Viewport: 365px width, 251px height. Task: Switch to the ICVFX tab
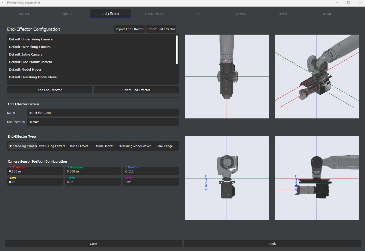(x=283, y=14)
